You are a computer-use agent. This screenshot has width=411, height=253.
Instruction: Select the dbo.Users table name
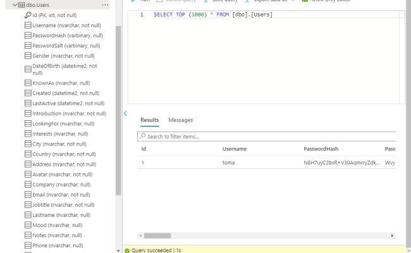pyautogui.click(x=37, y=5)
